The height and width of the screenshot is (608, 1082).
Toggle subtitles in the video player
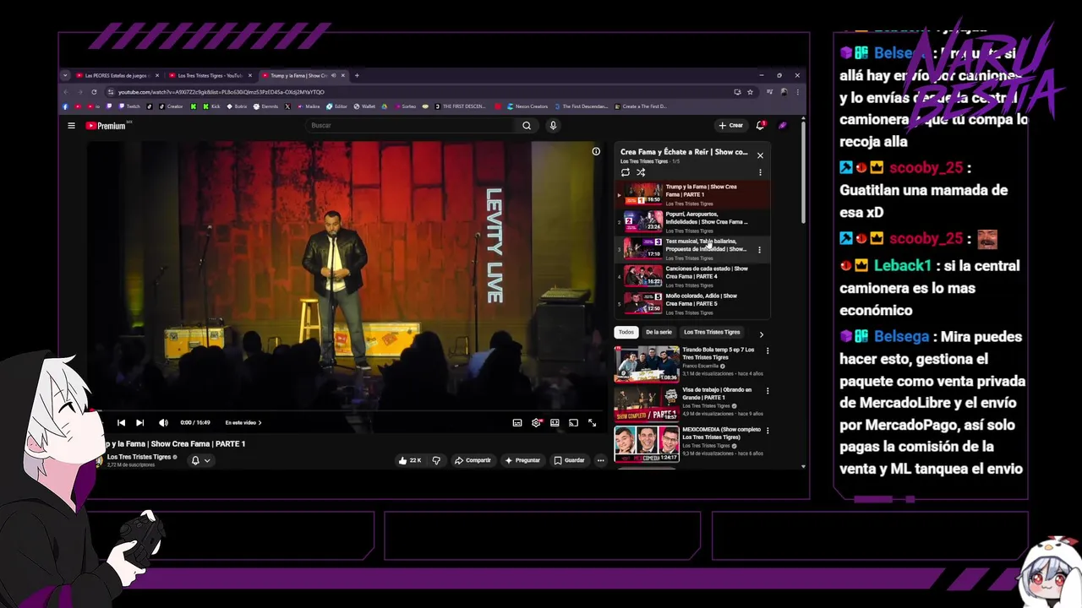click(x=517, y=423)
